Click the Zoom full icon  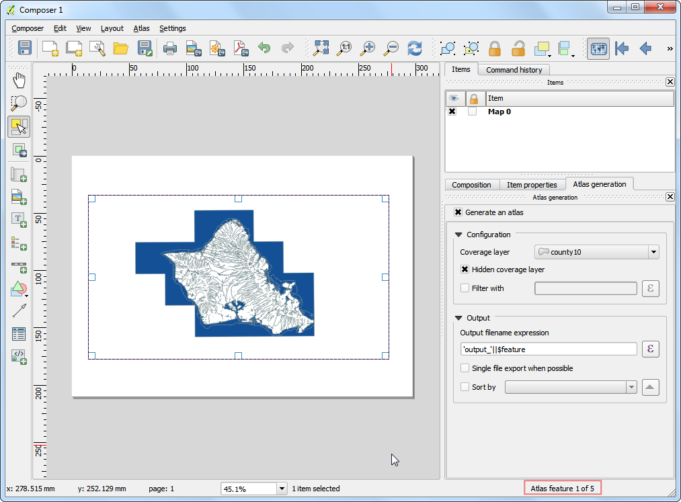(321, 48)
